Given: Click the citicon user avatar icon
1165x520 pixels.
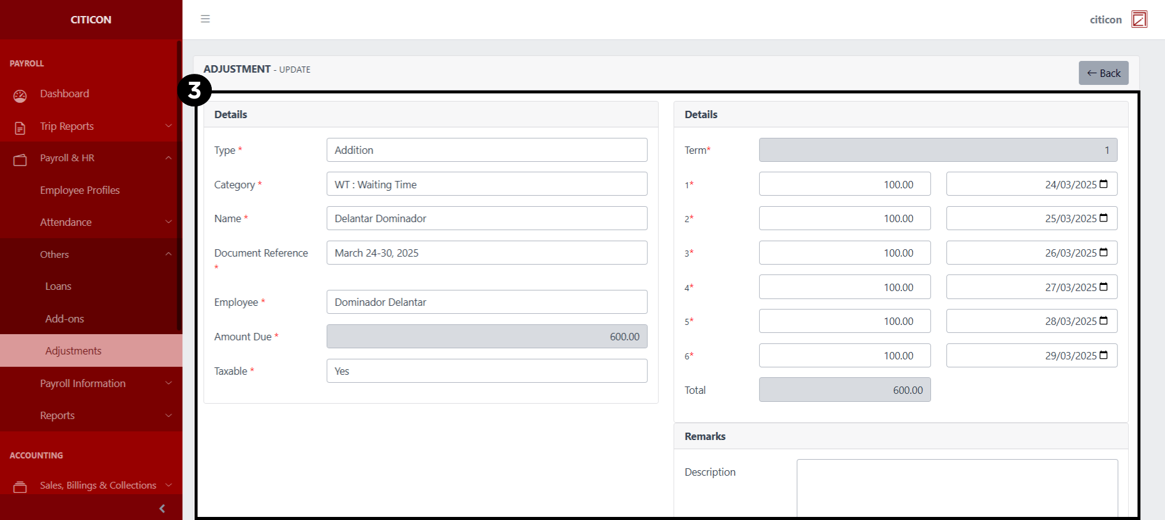Looking at the screenshot, I should [1139, 20].
